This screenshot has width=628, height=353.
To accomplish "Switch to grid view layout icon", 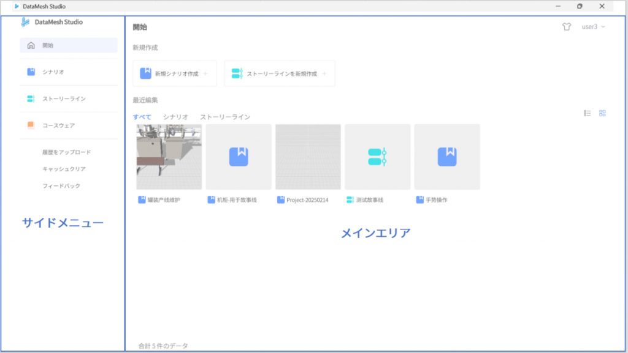I will (x=602, y=113).
